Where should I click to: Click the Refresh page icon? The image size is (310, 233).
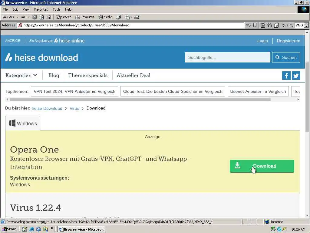pyautogui.click(x=41, y=17)
